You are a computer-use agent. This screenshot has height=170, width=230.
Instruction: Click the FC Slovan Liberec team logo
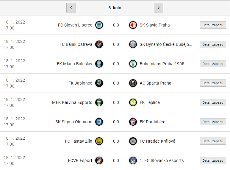point(99,25)
